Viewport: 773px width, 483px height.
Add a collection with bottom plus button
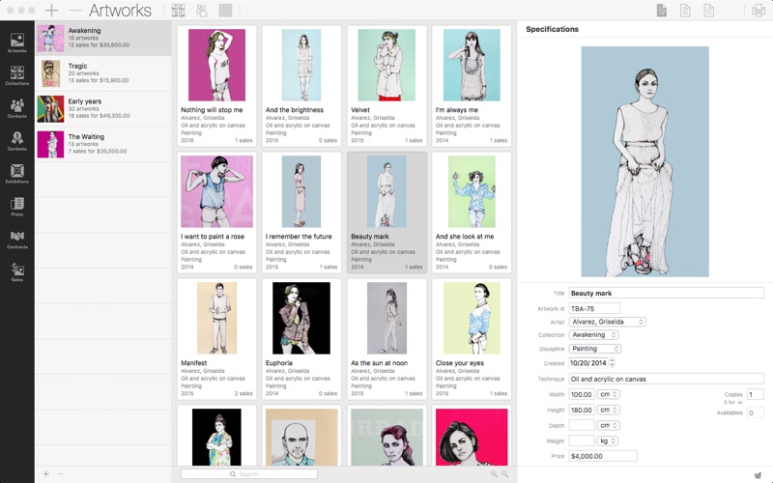[45, 474]
